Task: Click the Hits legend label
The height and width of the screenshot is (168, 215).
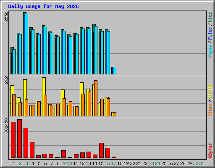Action: [x=210, y=17]
